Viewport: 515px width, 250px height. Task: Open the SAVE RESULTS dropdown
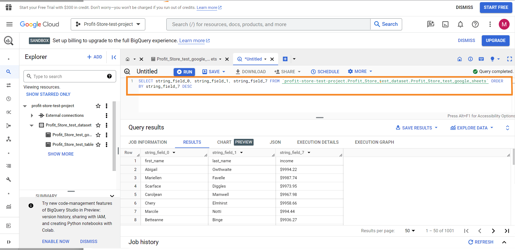point(416,128)
